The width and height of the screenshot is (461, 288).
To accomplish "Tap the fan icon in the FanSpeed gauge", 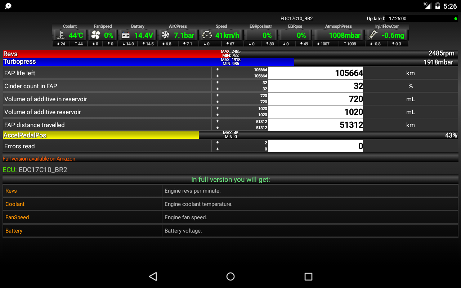I will click(x=95, y=35).
